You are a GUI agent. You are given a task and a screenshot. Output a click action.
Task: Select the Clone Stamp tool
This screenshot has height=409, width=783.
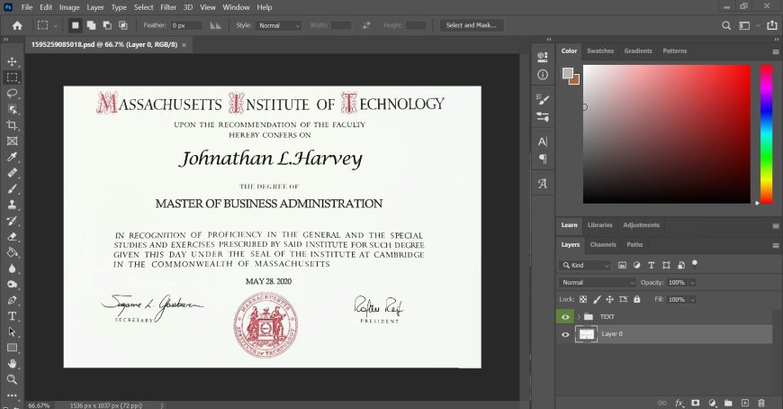coord(12,204)
